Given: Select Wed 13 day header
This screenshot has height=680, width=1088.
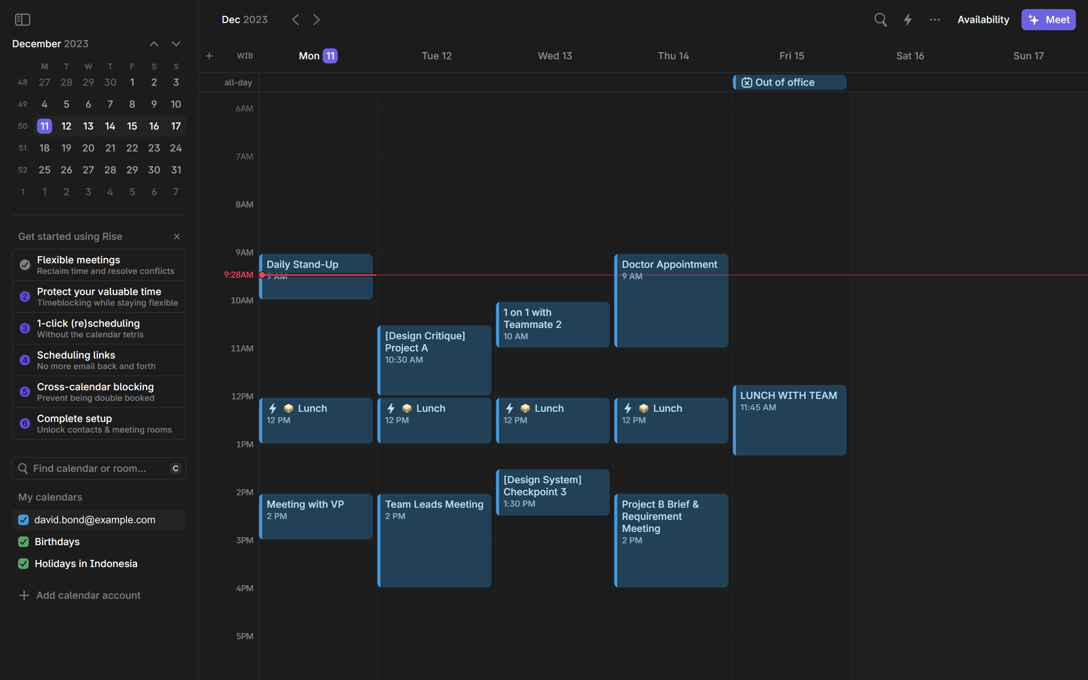Looking at the screenshot, I should click(x=555, y=56).
